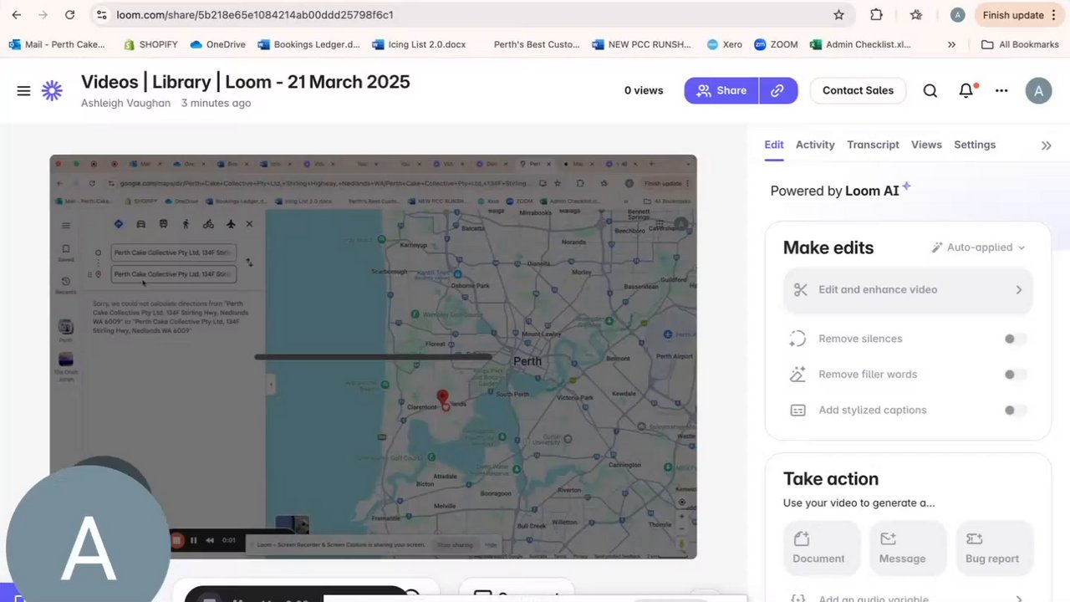Image resolution: width=1070 pixels, height=602 pixels.
Task: Click the video title text
Action: 245,82
